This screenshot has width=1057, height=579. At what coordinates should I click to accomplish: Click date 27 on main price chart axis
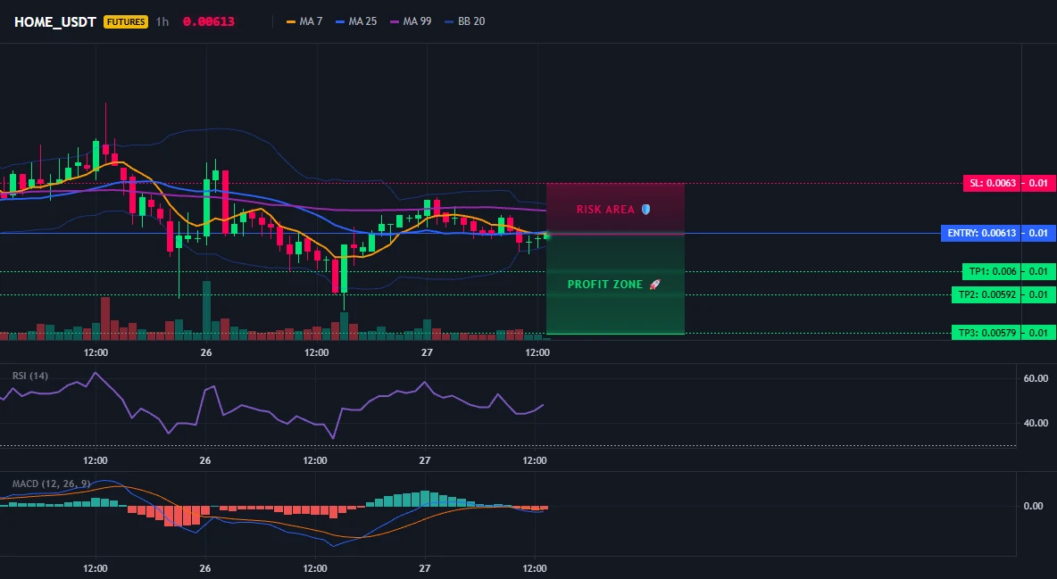pyautogui.click(x=427, y=352)
